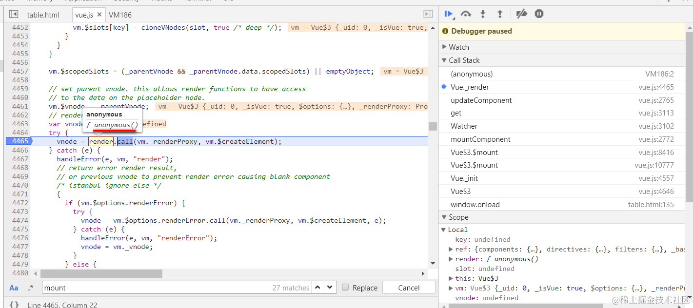
Task: Select the updateComponent stack frame
Action: pos(562,100)
